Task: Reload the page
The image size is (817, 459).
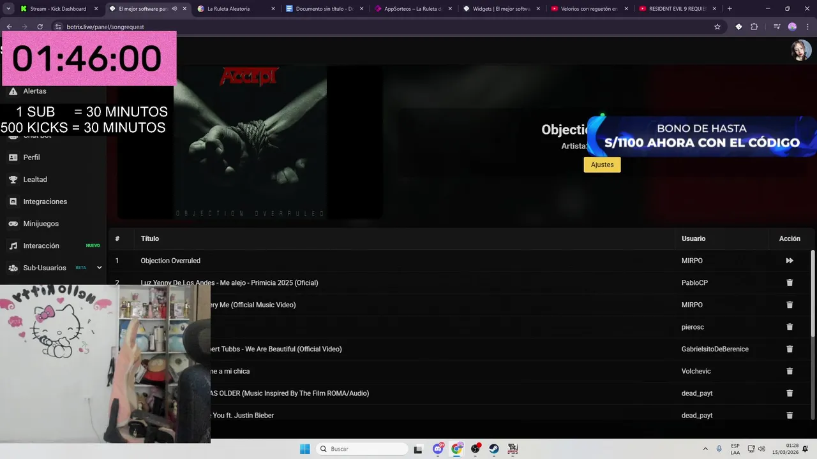Action: (40, 27)
